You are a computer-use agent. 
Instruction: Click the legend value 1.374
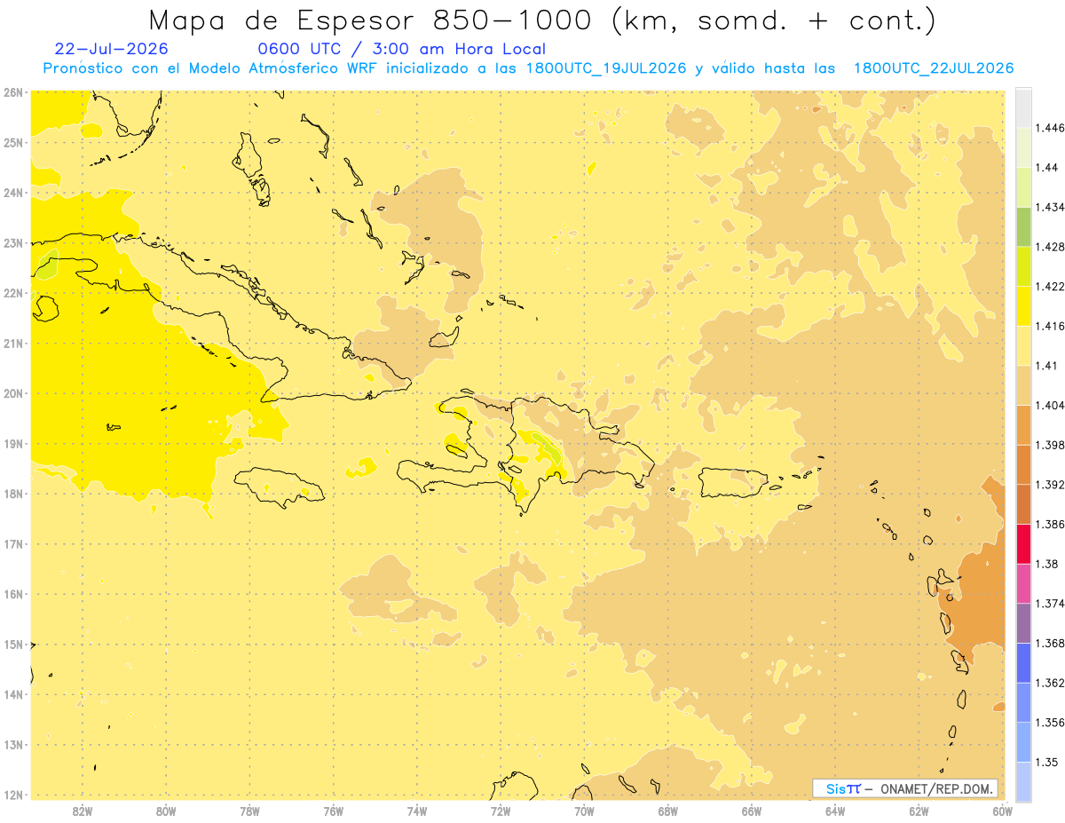pos(1050,604)
